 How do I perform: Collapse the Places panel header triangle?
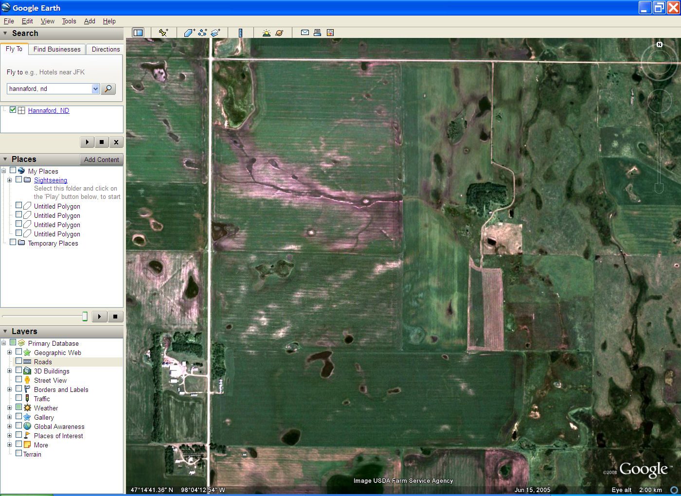point(5,159)
